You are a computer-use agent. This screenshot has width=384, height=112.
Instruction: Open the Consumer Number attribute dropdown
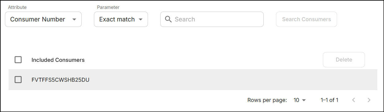point(43,19)
